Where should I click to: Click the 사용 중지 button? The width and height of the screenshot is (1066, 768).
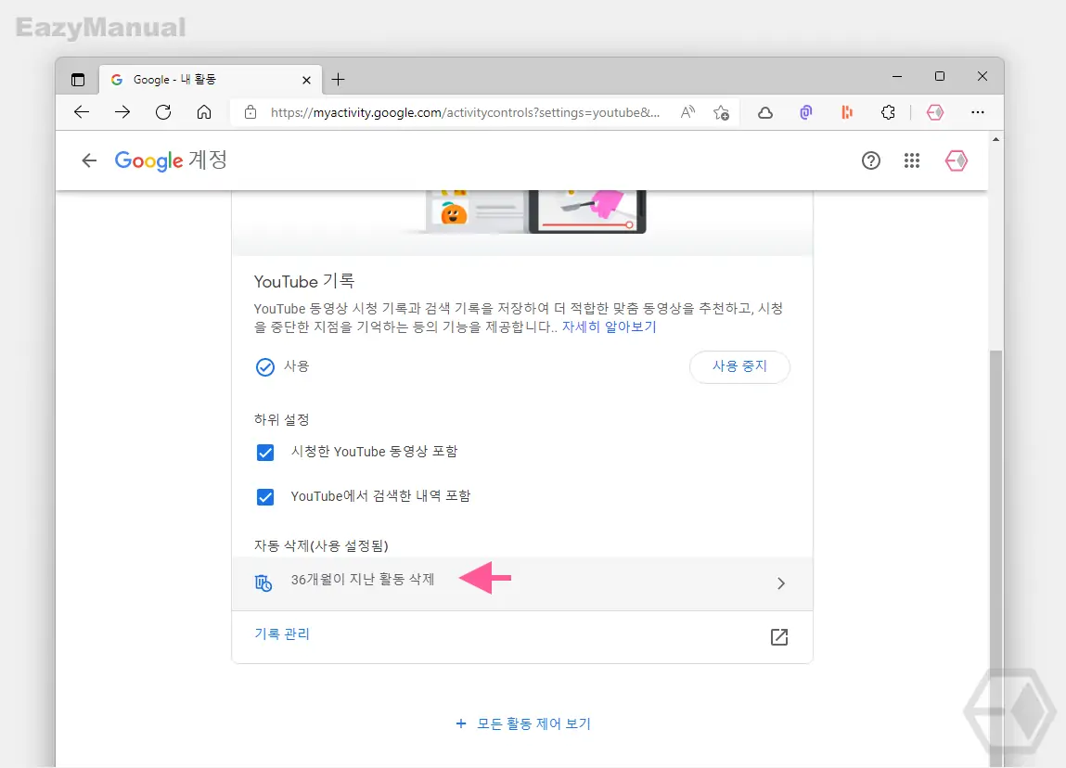(x=739, y=367)
